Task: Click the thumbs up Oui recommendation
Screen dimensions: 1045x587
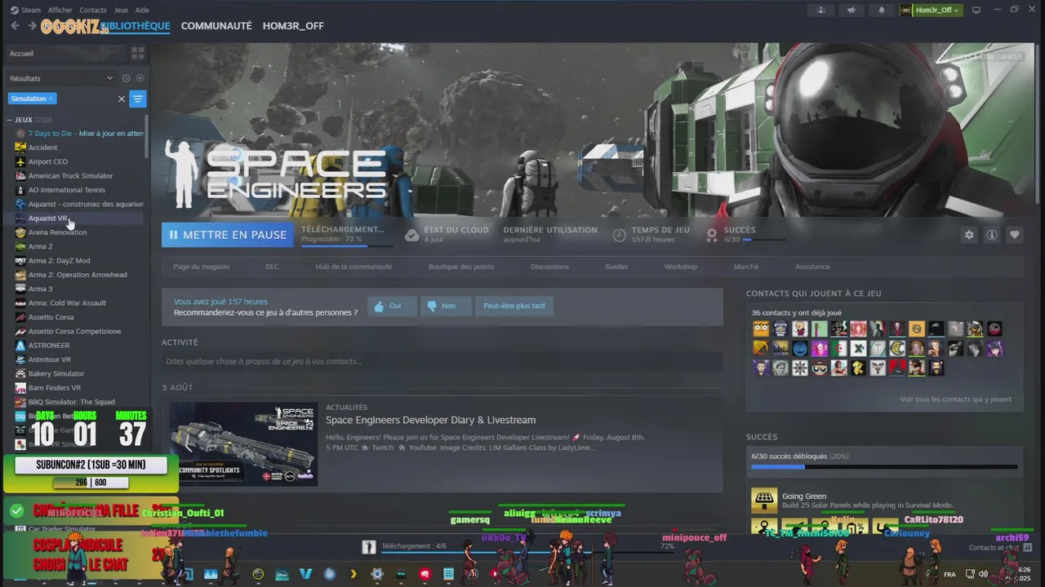Action: tap(392, 306)
